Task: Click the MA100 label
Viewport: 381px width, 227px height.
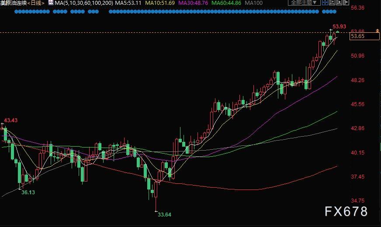Action: (254, 3)
